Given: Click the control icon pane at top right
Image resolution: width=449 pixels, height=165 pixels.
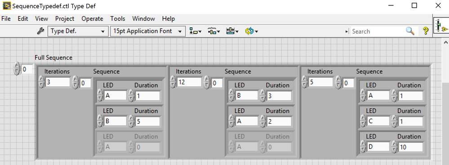Looking at the screenshot, I should [441, 25].
